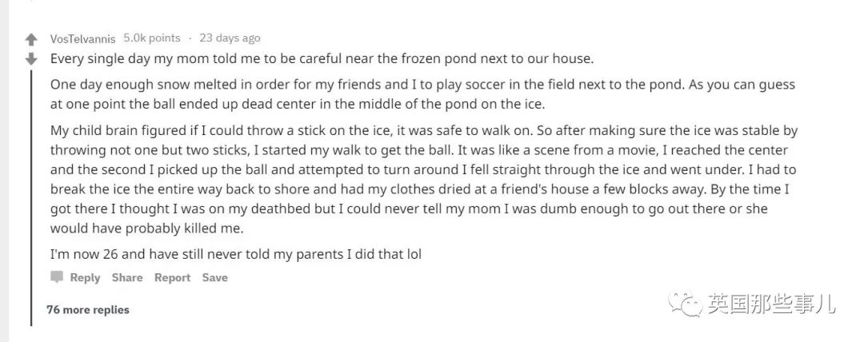The image size is (864, 342).
Task: Open the VosTelvannis user profile
Action: pos(82,38)
